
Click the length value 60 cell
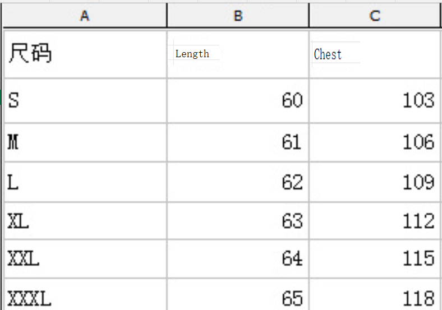coord(238,101)
